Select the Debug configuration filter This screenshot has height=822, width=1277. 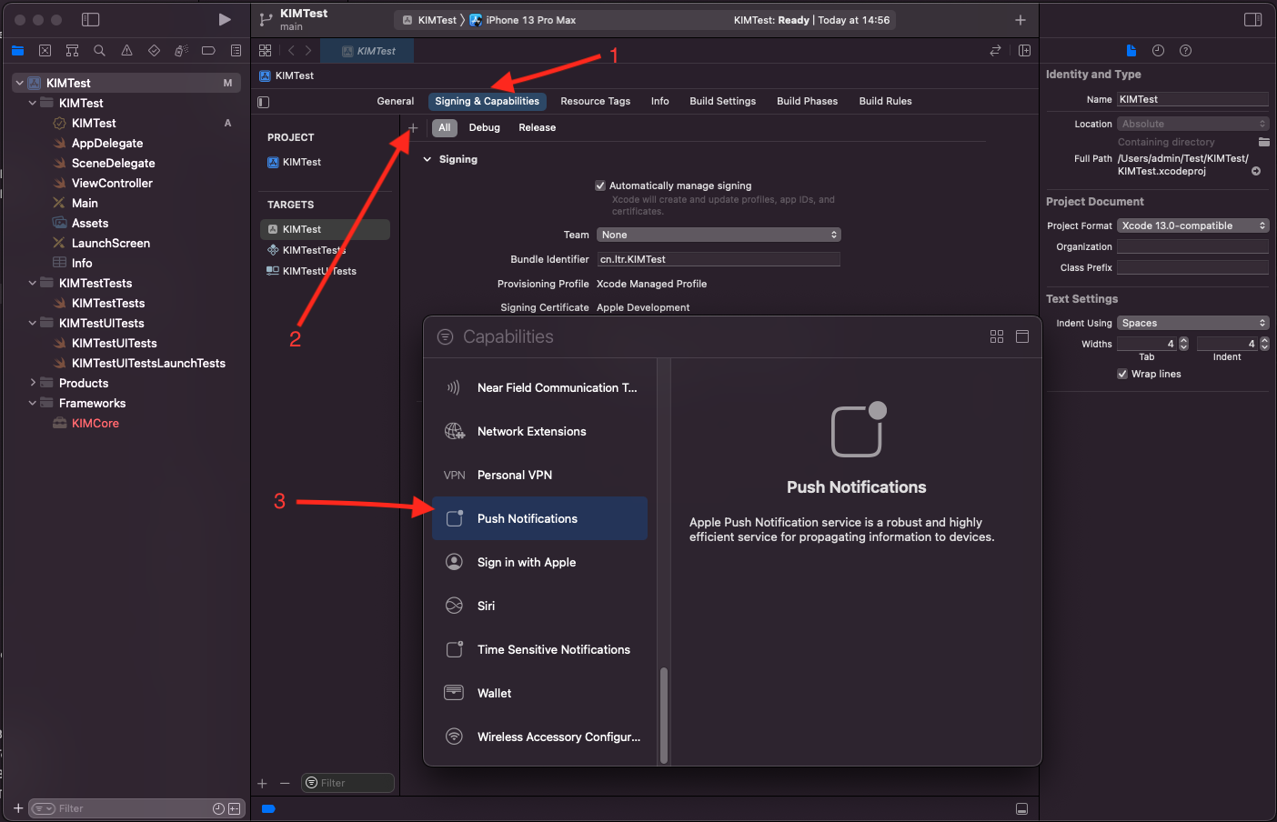484,128
